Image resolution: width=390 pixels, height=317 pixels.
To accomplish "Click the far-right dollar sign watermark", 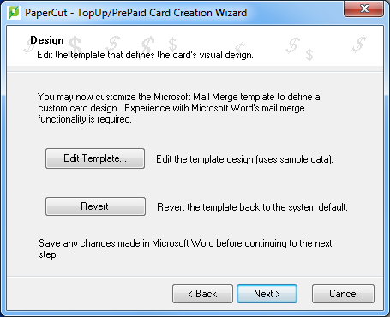I will [359, 44].
